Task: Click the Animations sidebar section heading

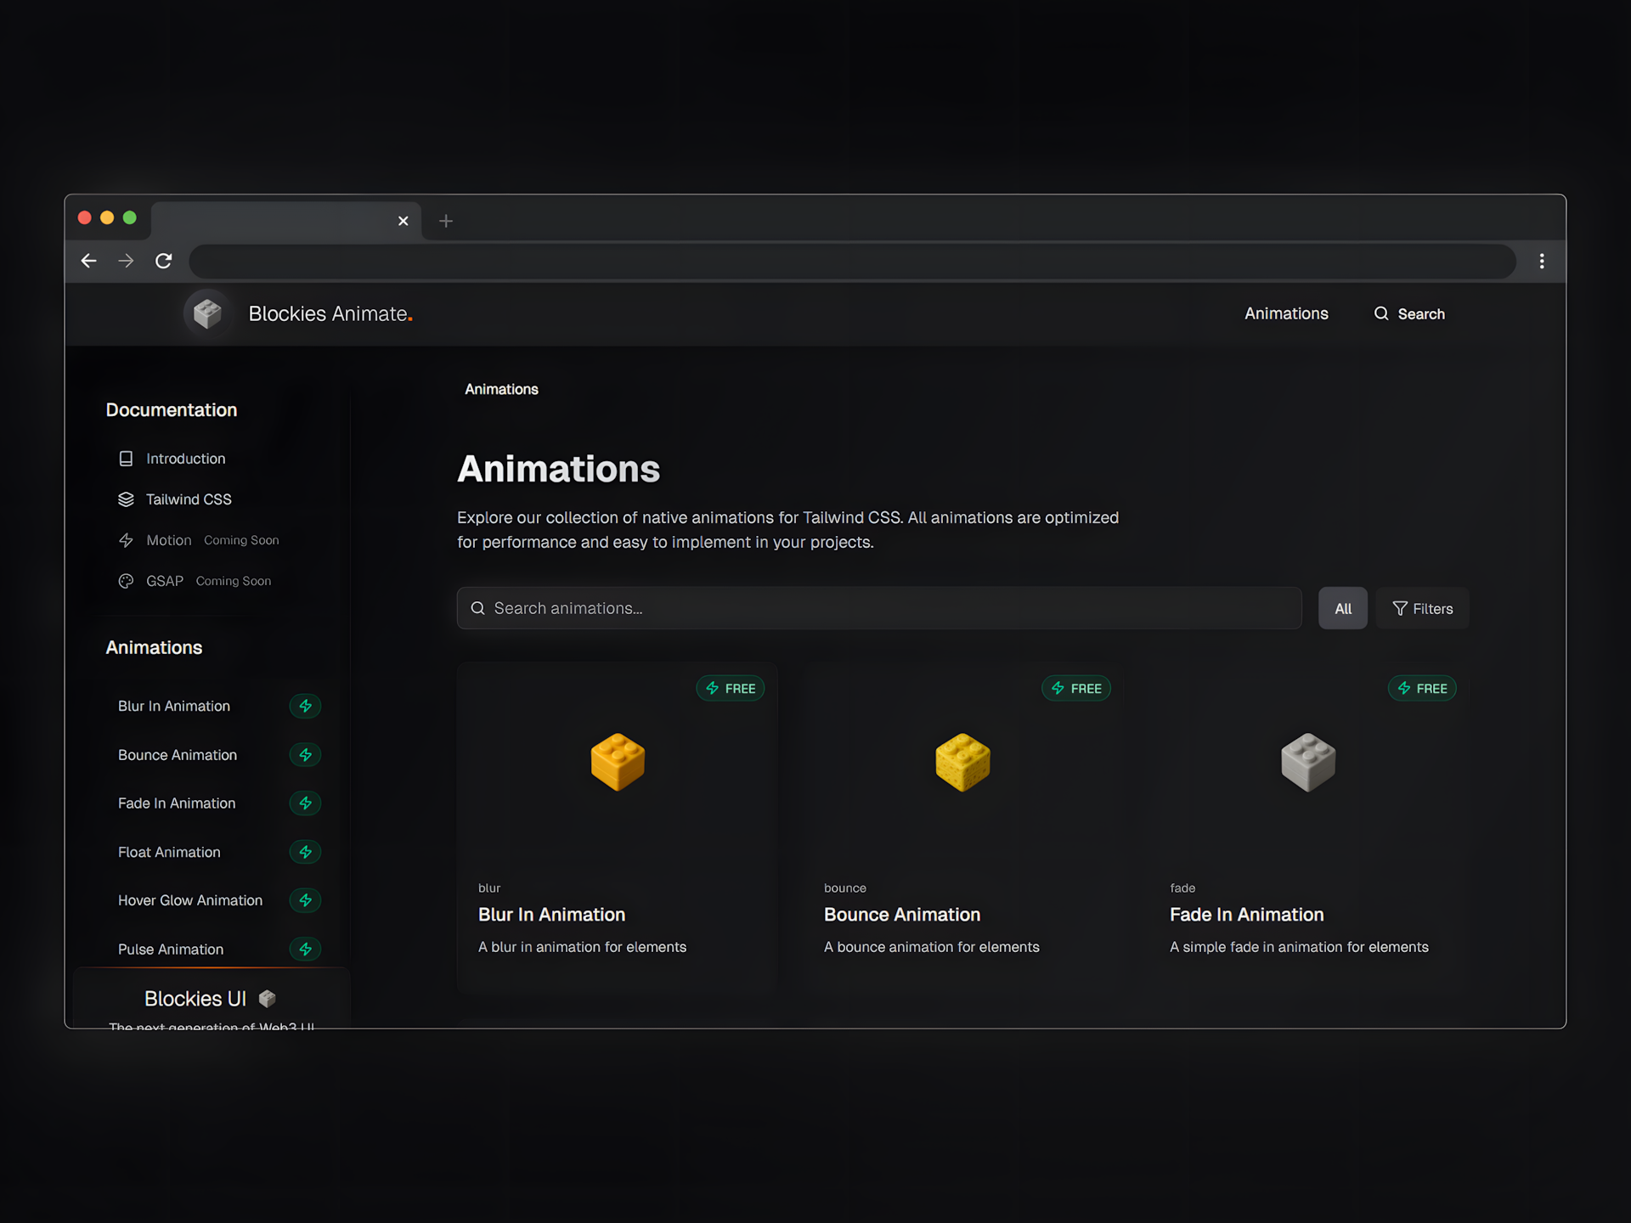Action: (x=154, y=647)
